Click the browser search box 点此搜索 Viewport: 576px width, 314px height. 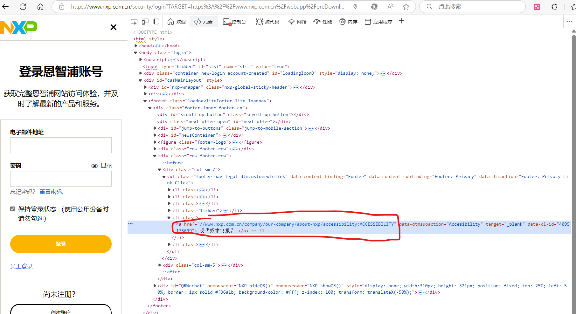click(472, 7)
